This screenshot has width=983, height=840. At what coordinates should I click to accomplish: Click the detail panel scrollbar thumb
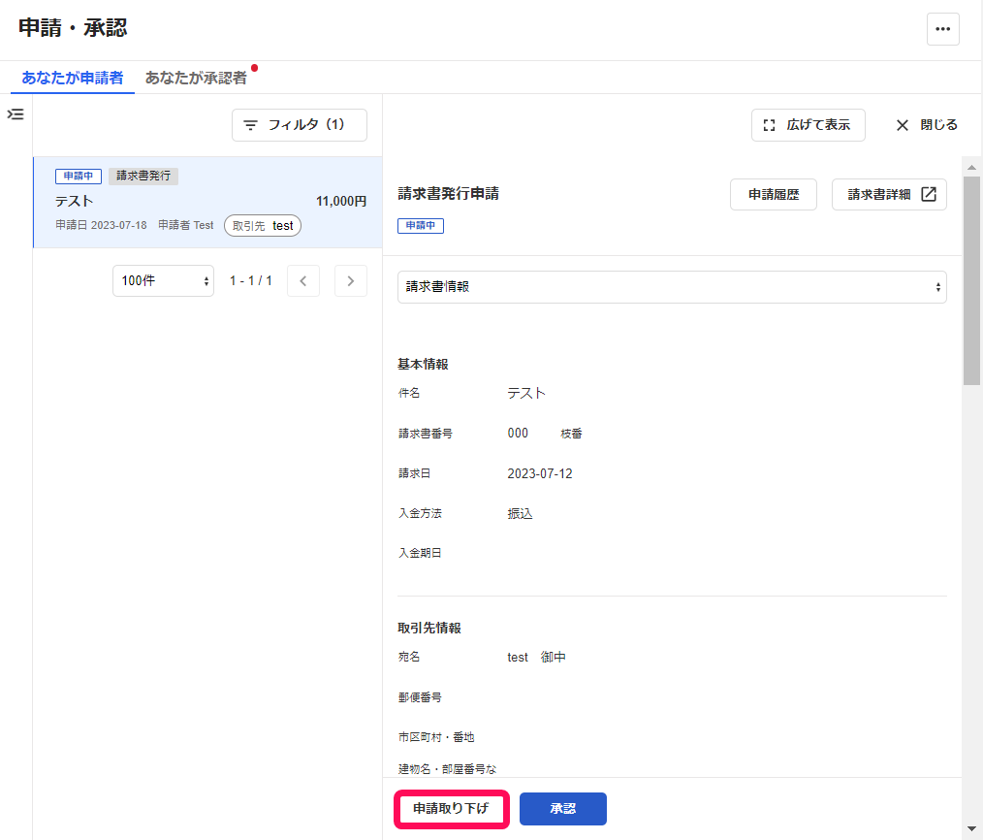coord(971,280)
